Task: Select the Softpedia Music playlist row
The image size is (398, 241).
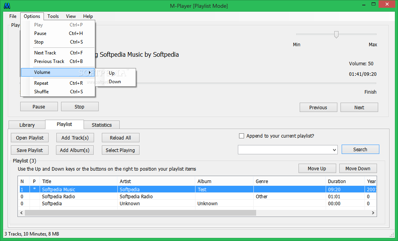Action: point(198,189)
